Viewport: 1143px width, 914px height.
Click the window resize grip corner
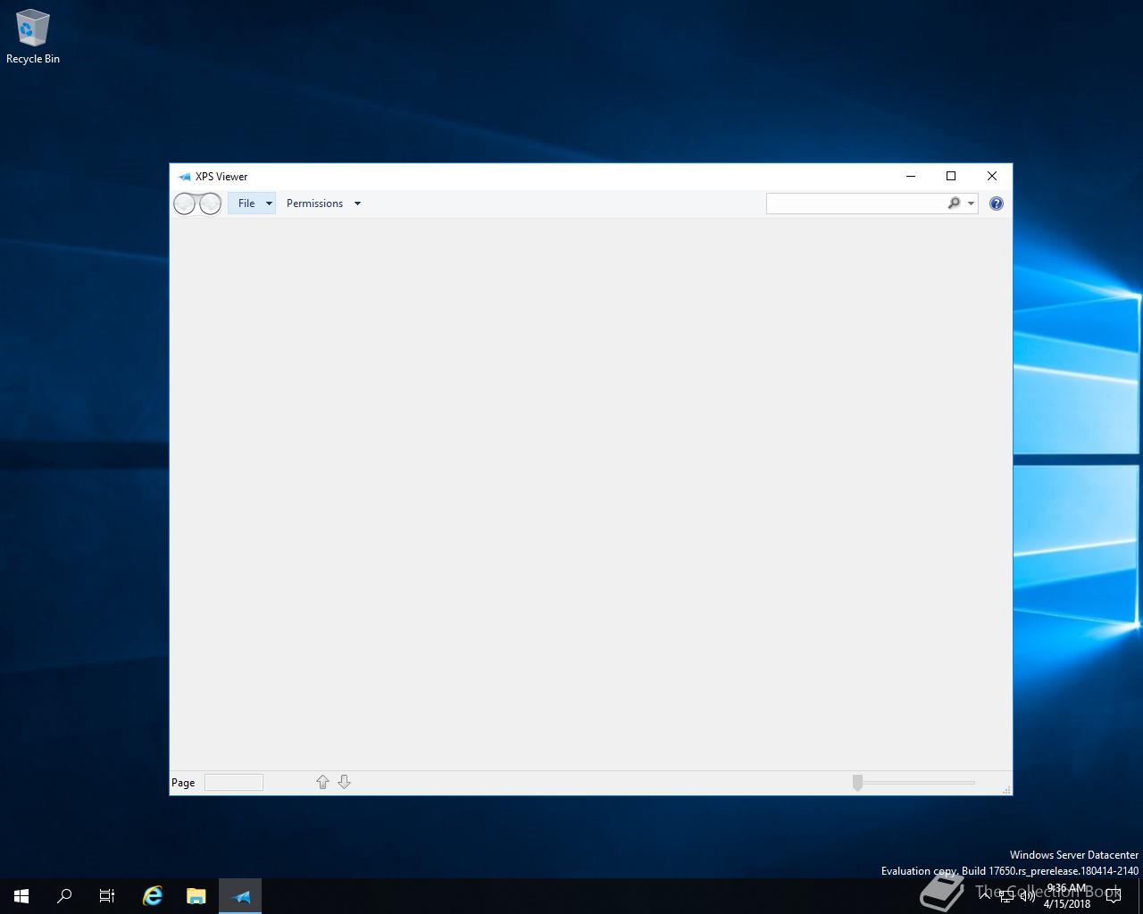point(1006,789)
